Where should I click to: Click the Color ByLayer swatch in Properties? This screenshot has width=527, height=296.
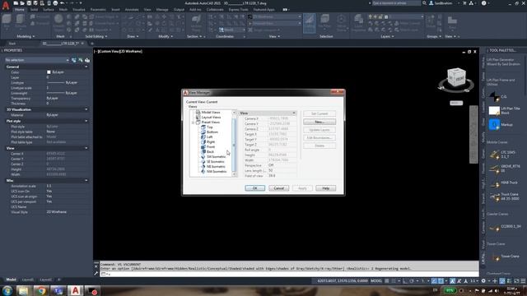point(49,72)
